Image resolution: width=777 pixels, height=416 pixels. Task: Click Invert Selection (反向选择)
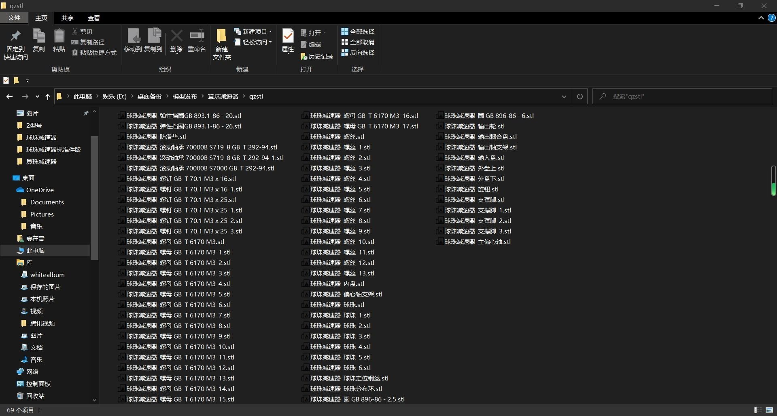[x=358, y=53]
